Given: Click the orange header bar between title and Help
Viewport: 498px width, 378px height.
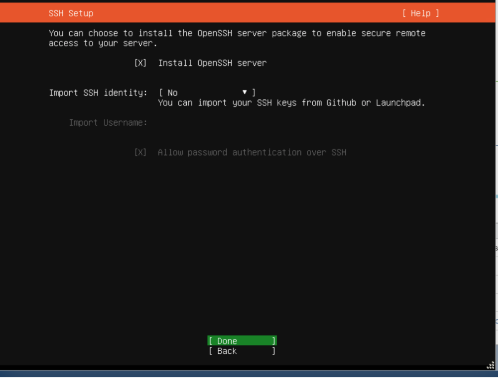Looking at the screenshot, I should (247, 13).
